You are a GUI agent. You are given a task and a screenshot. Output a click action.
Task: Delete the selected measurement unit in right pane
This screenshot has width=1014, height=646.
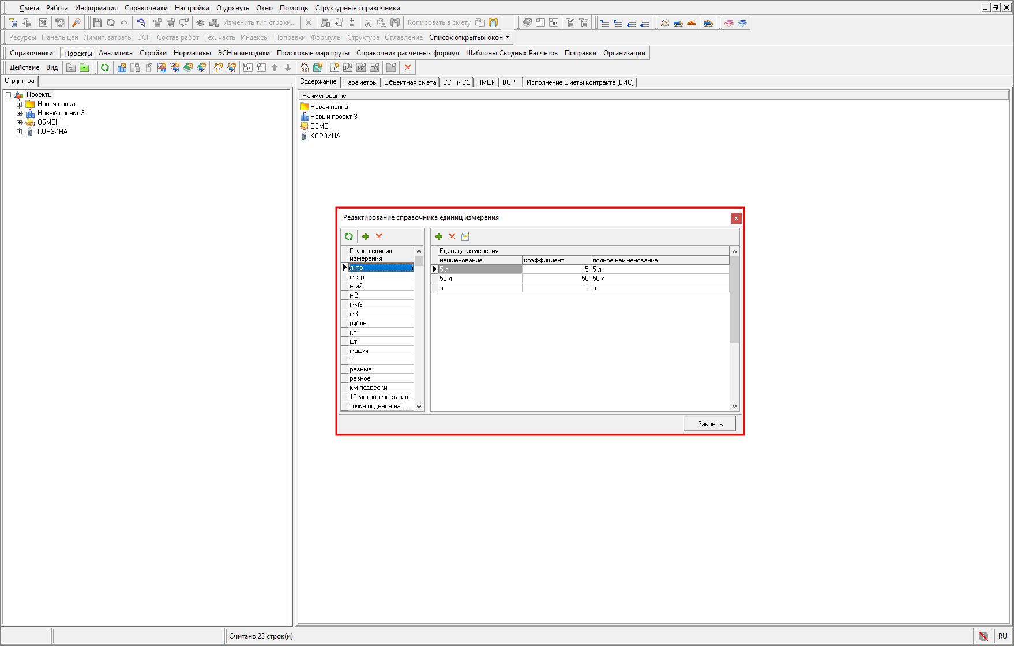(x=452, y=236)
